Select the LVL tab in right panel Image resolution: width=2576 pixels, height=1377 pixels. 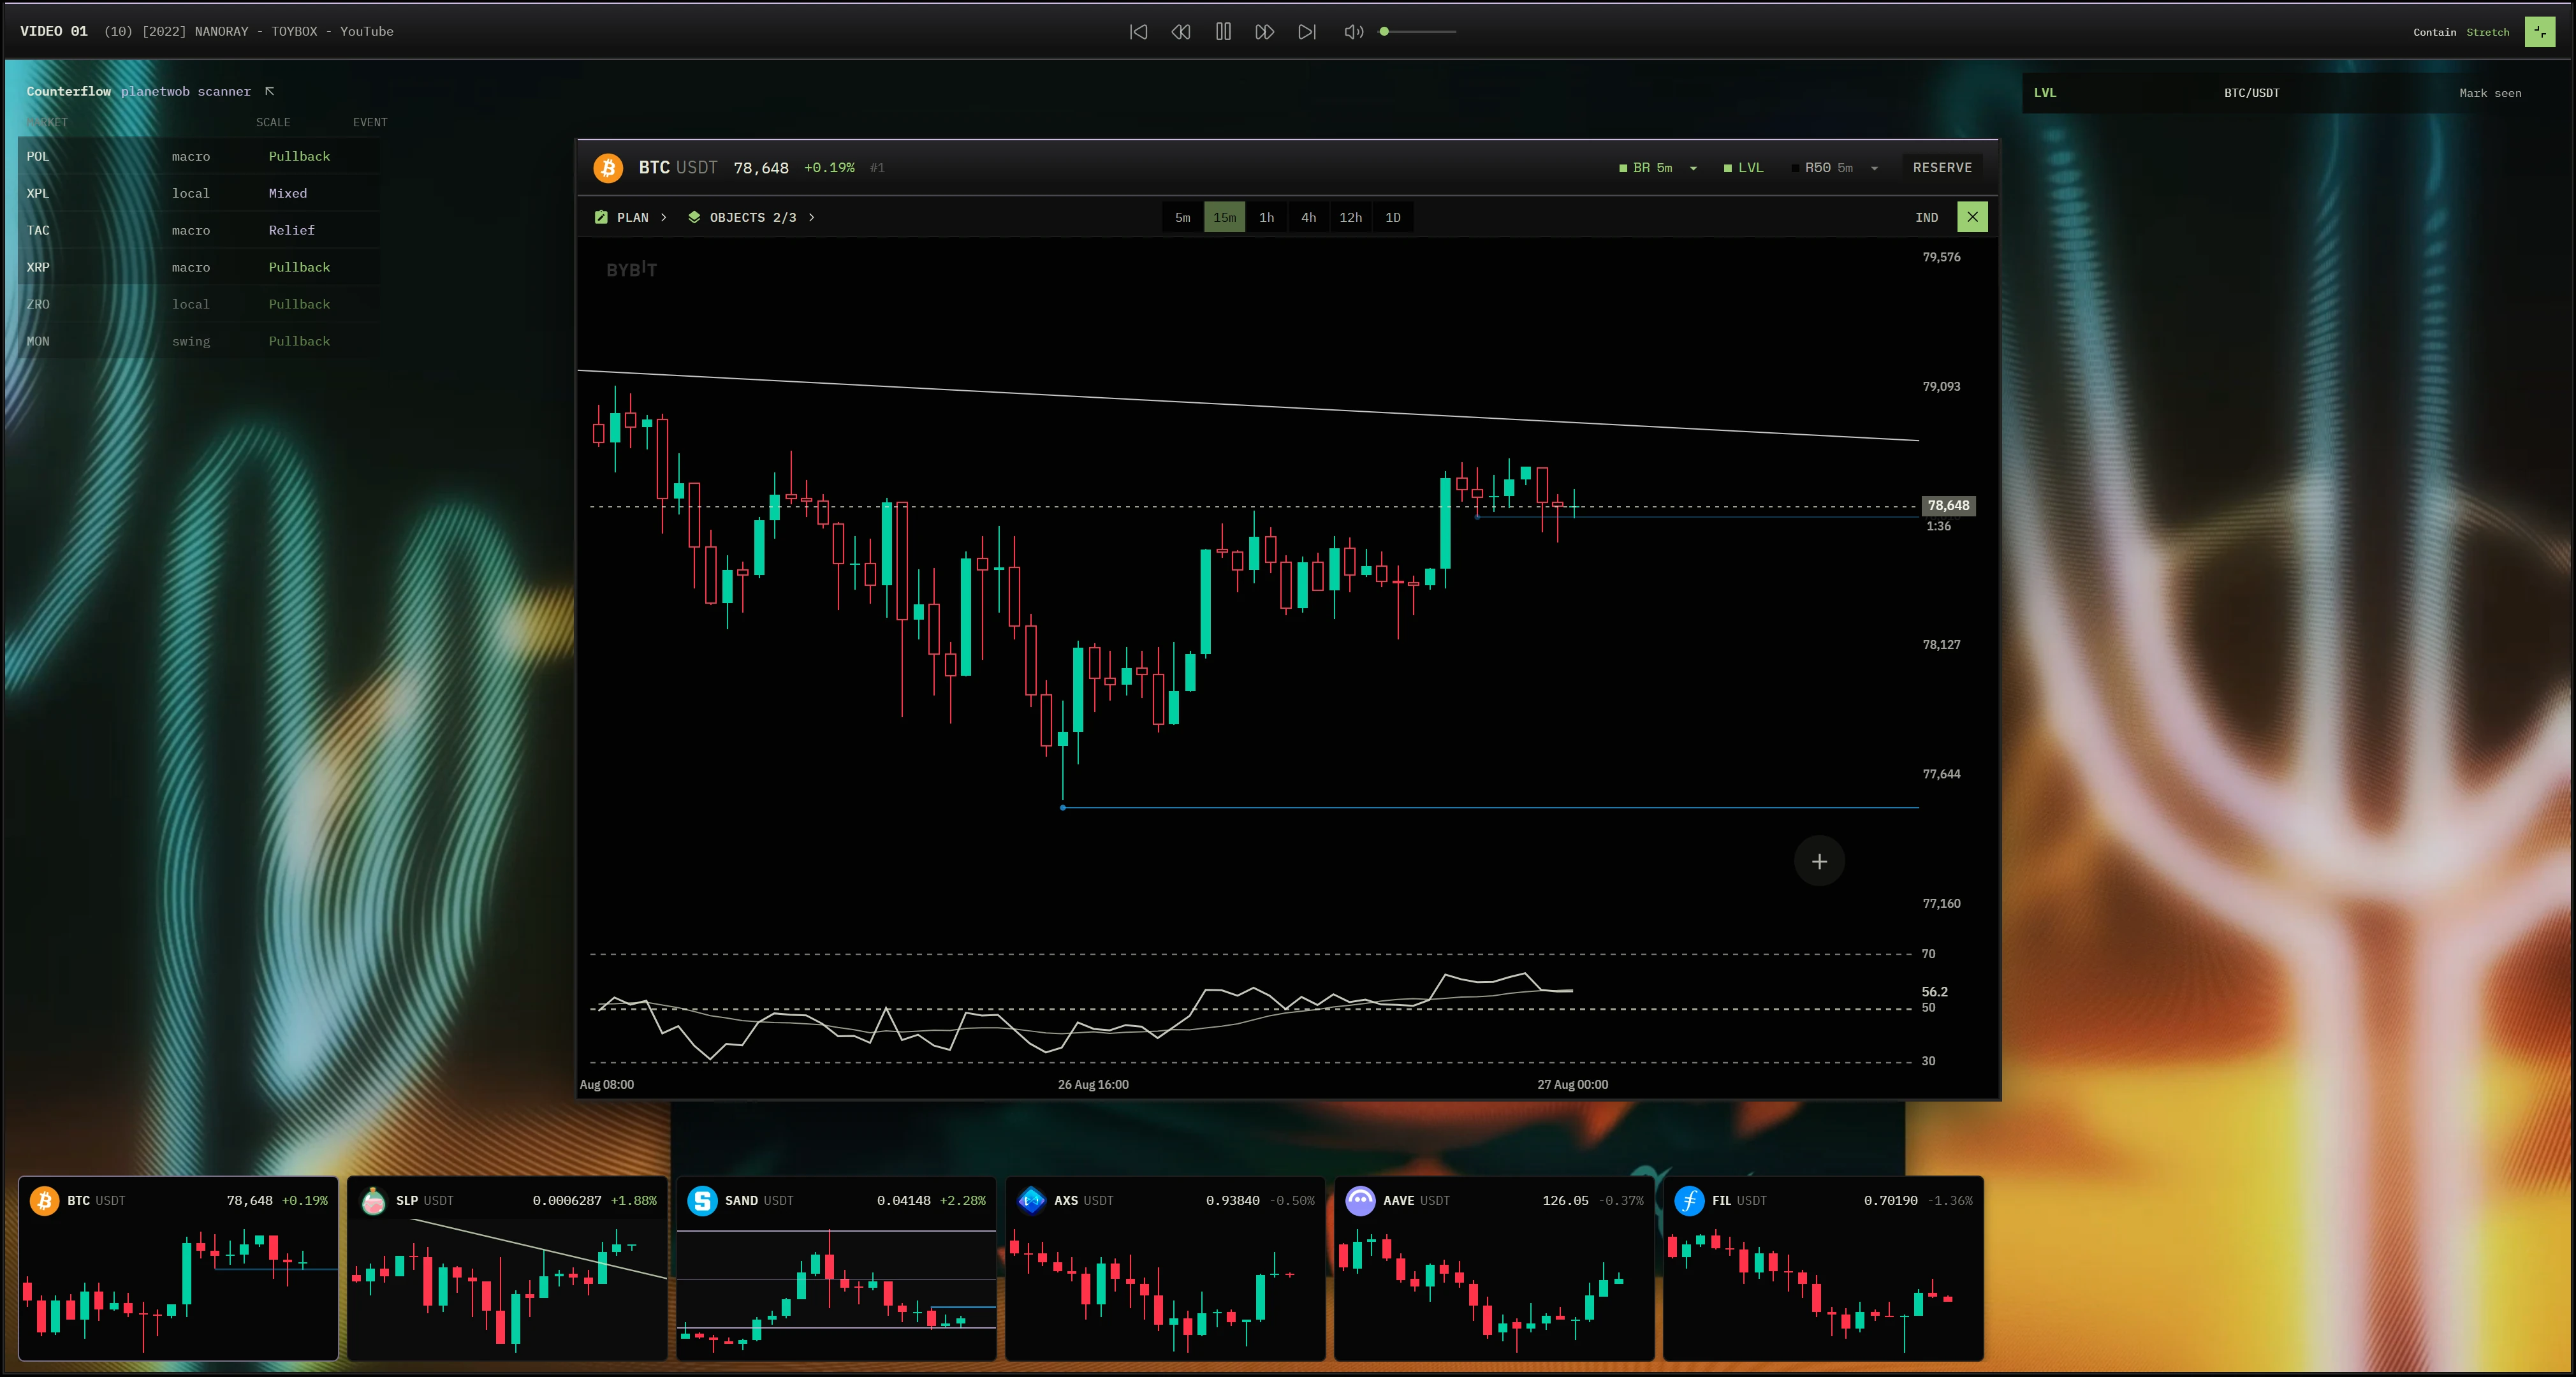click(x=2045, y=93)
